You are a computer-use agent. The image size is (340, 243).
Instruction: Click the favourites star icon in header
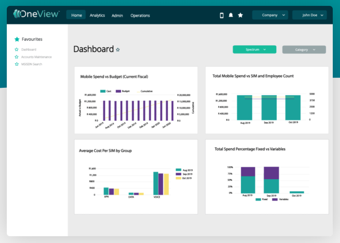pos(240,15)
